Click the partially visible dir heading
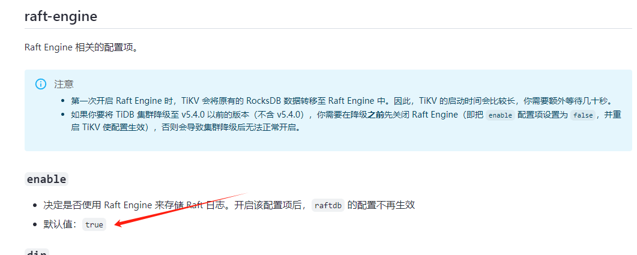The image size is (637, 255). click(37, 252)
